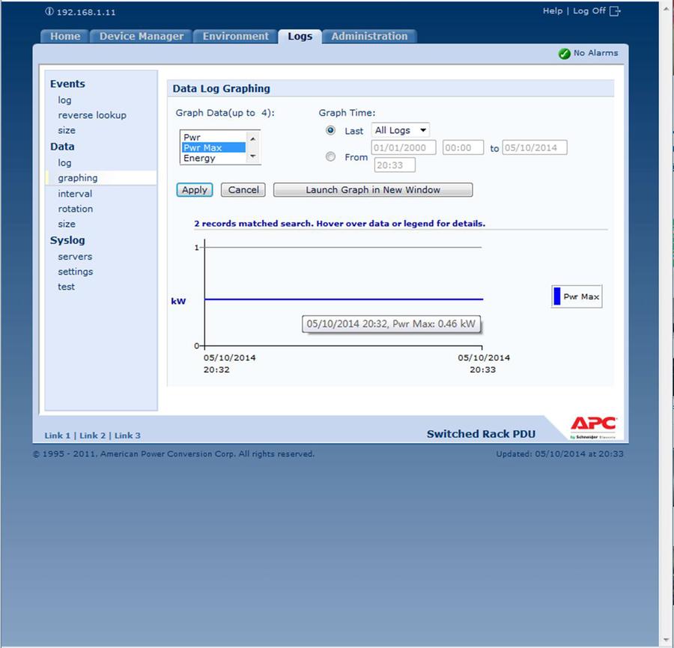This screenshot has width=674, height=648.
Task: Click the APC logo
Action: click(x=593, y=426)
